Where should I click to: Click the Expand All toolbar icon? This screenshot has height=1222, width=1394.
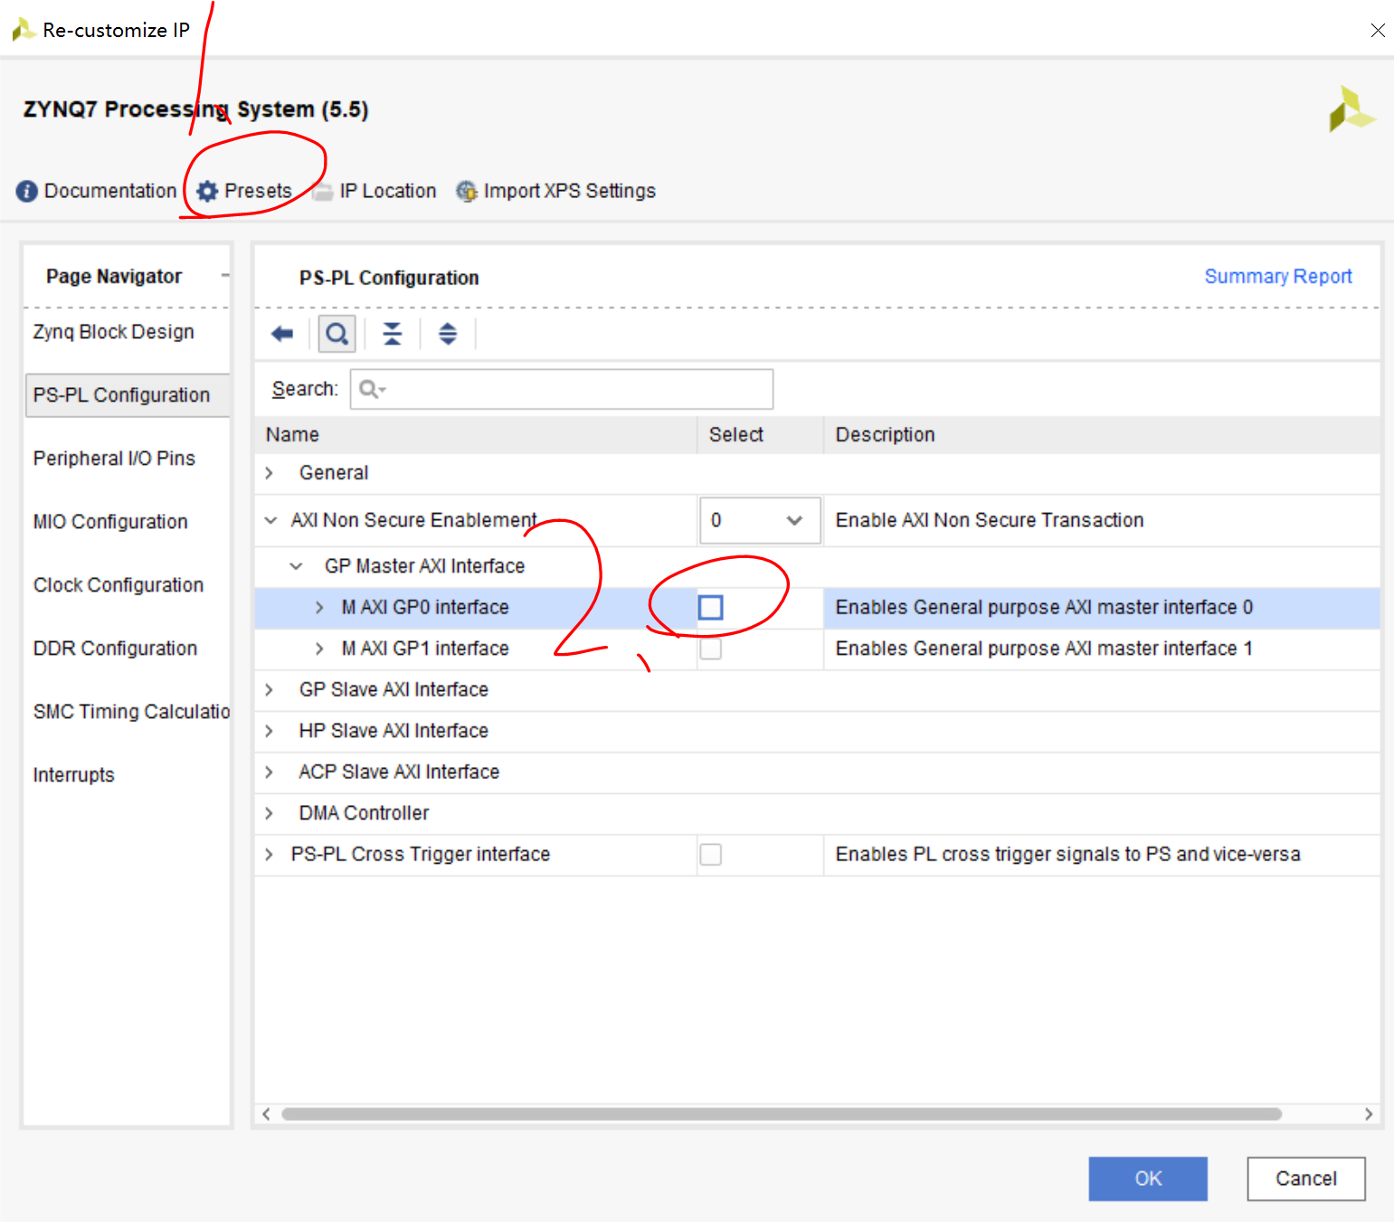click(x=448, y=334)
